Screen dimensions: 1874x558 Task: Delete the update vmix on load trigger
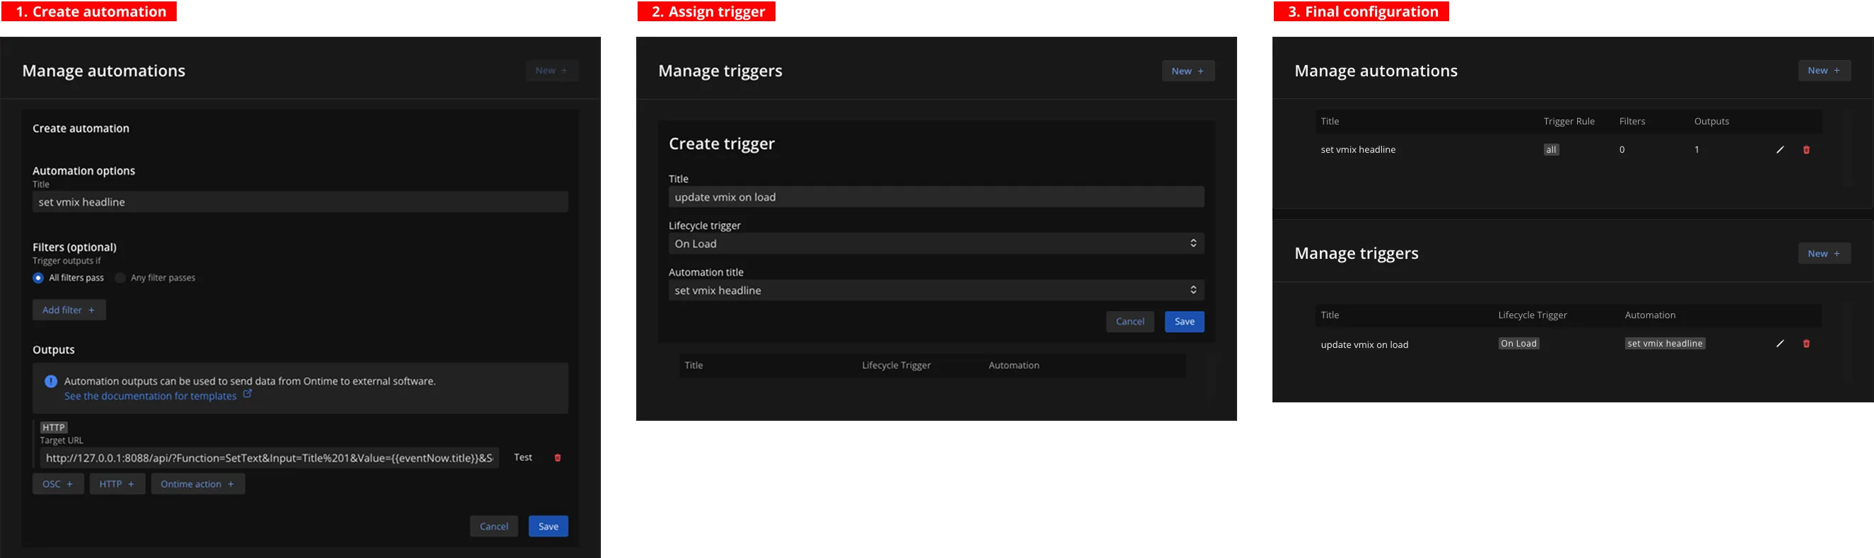1806,344
